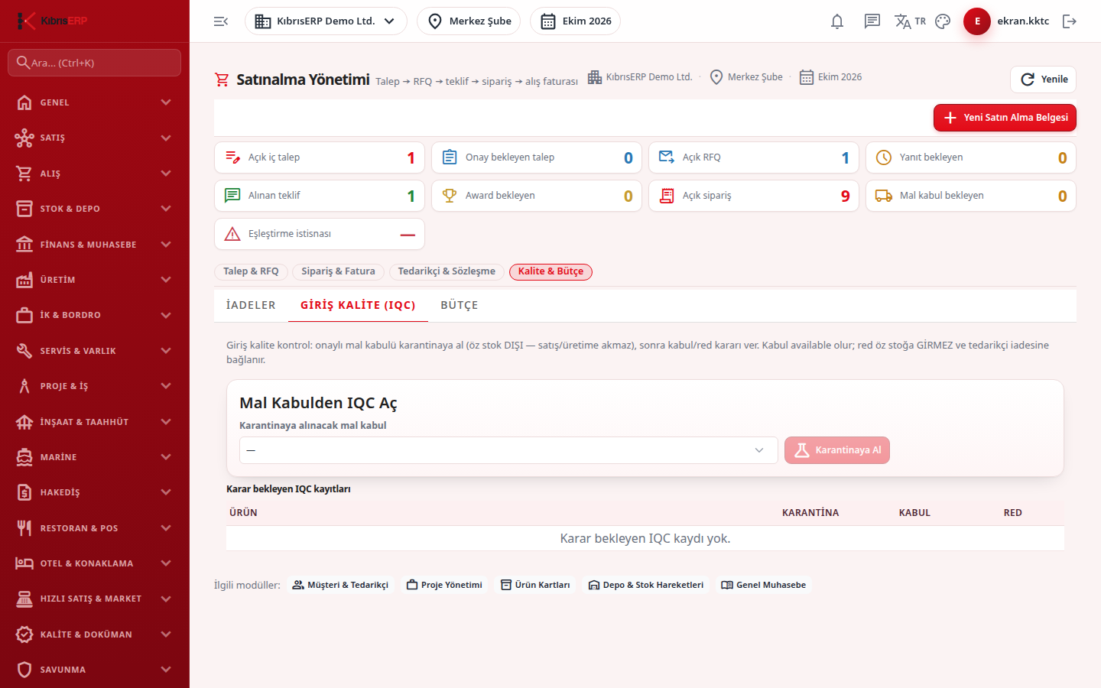Viewport: 1101px width, 688px height.
Task: Expand the KALİTE & DOKÜMAN sidebar section
Action: 95,634
